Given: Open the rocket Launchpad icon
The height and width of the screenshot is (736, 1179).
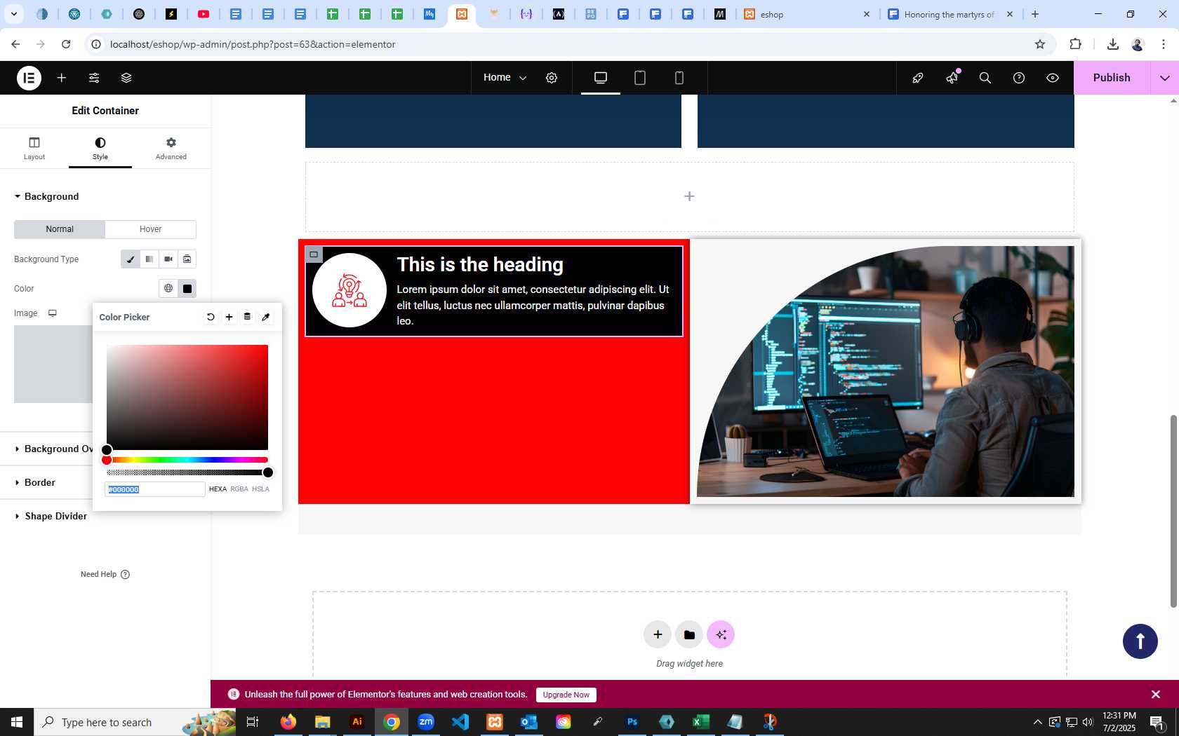Looking at the screenshot, I should tap(917, 78).
